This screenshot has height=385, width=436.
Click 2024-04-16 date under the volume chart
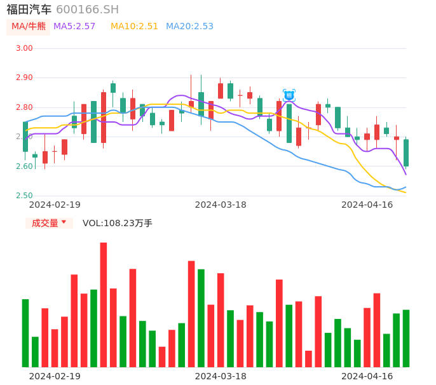tap(367, 376)
